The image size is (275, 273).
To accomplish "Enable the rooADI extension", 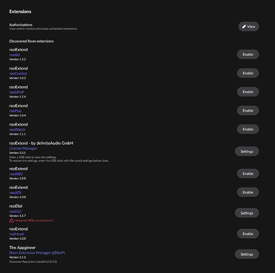I will (x=248, y=192).
